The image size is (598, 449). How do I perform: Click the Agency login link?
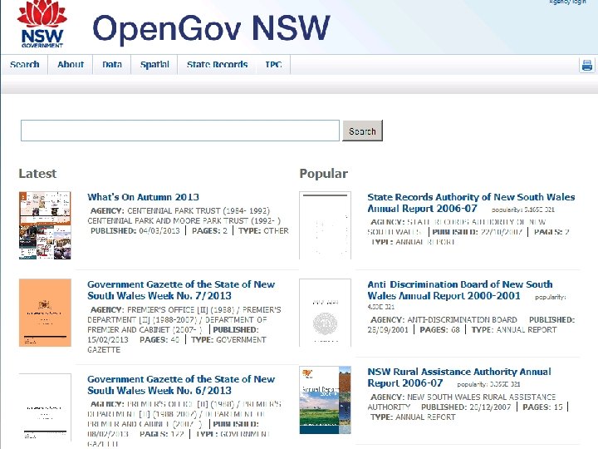[567, 2]
